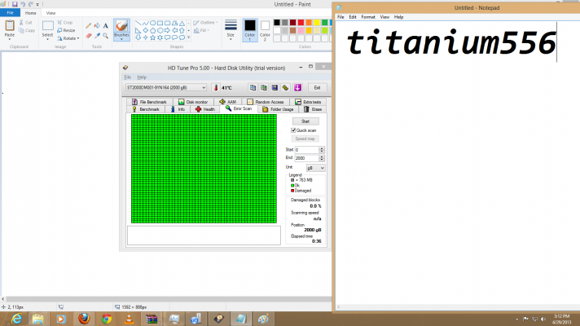Image resolution: width=580 pixels, height=326 pixels.
Task: Select the Eraser tool in Paint
Action: [x=89, y=36]
